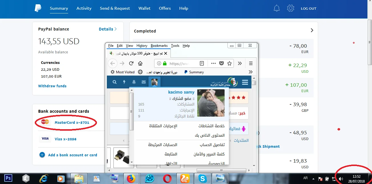The image size is (372, 184).
Task: Open PayPal notifications bell
Action: [277, 8]
